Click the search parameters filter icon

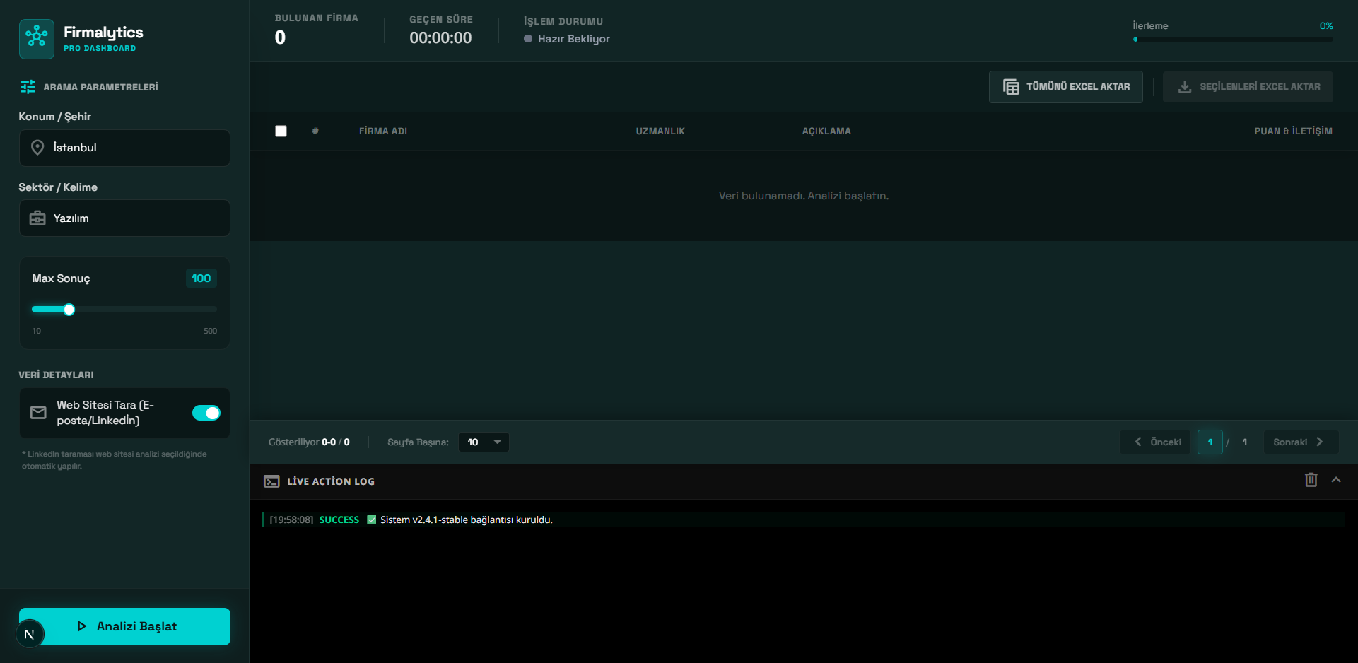(28, 87)
